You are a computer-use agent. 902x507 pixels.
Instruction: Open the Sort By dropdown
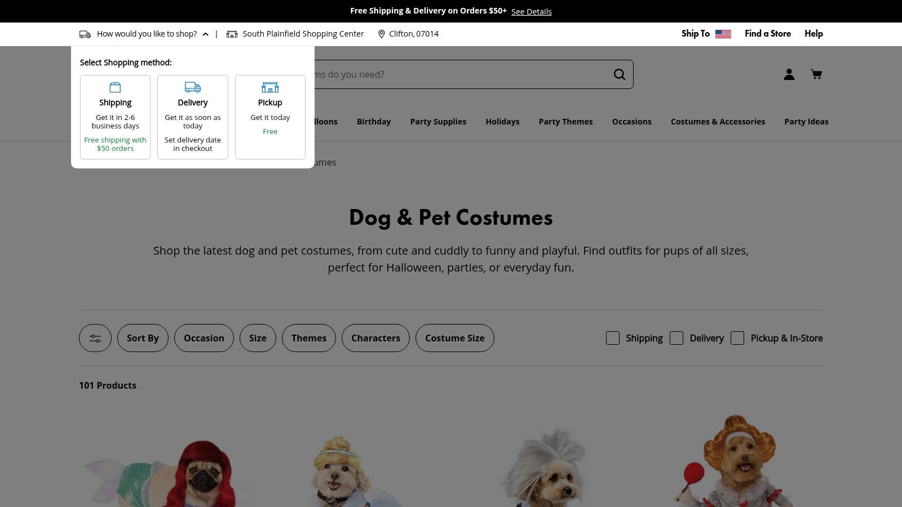[143, 338]
